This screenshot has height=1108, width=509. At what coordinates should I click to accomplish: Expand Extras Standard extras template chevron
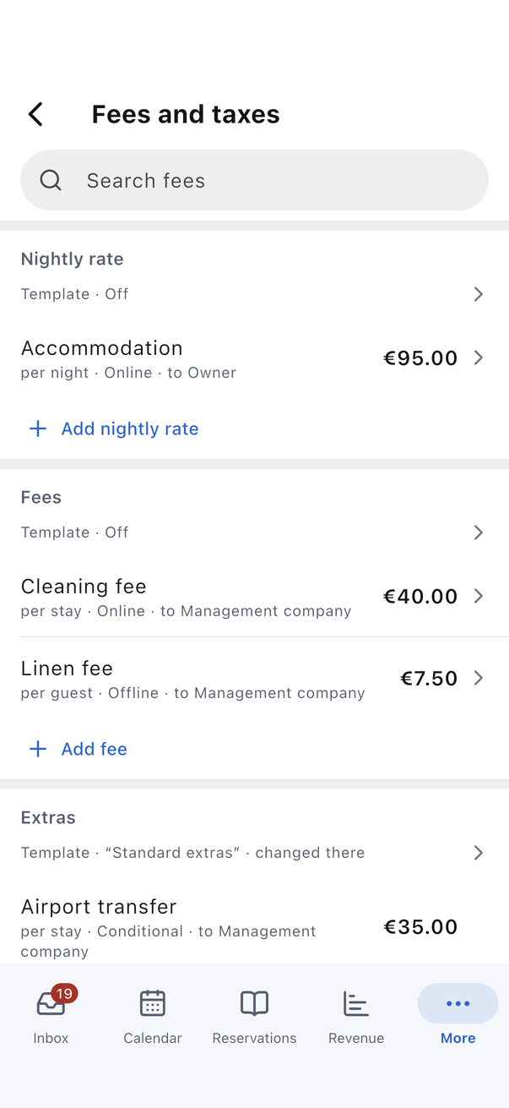coord(479,853)
